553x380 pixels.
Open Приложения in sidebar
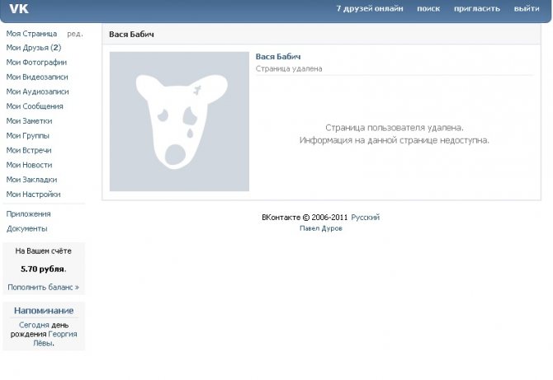point(28,213)
